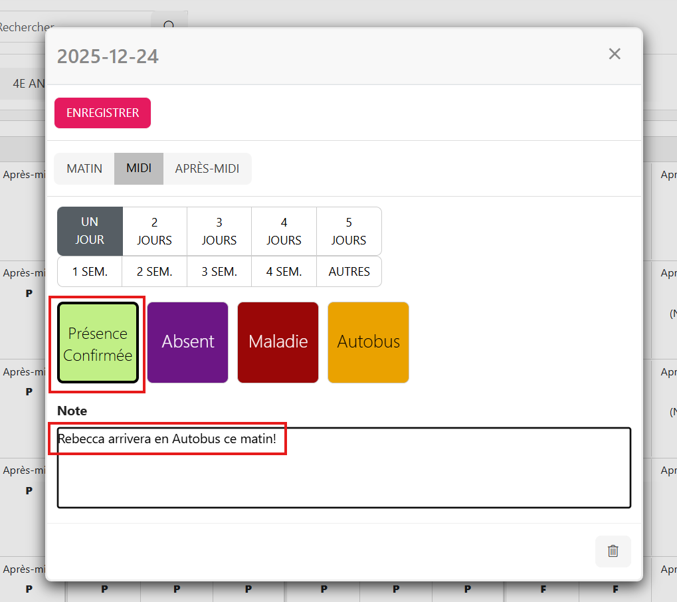The height and width of the screenshot is (602, 677).
Task: Select the 1 SEM. duration
Action: coord(90,272)
